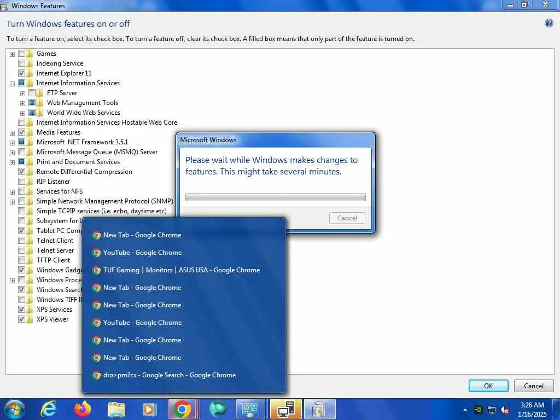The width and height of the screenshot is (560, 420).
Task: Click Chrome icon beside dro>pm?cx search entry
Action: (x=96, y=375)
